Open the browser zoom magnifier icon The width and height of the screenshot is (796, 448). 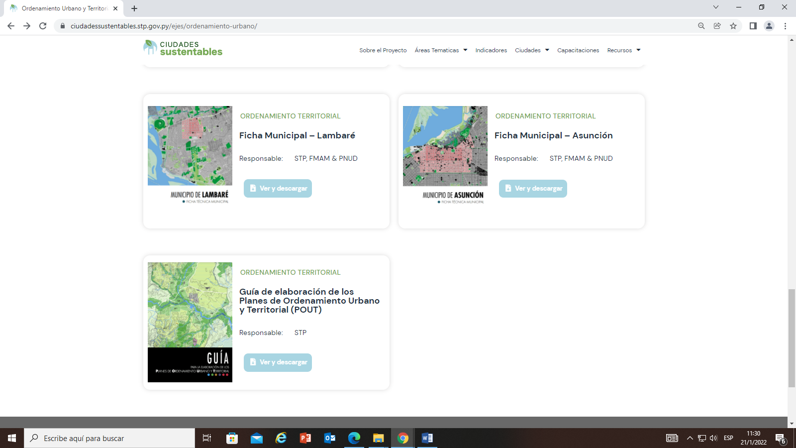click(701, 26)
